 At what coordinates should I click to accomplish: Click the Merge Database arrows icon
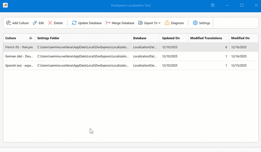pyautogui.click(x=108, y=23)
